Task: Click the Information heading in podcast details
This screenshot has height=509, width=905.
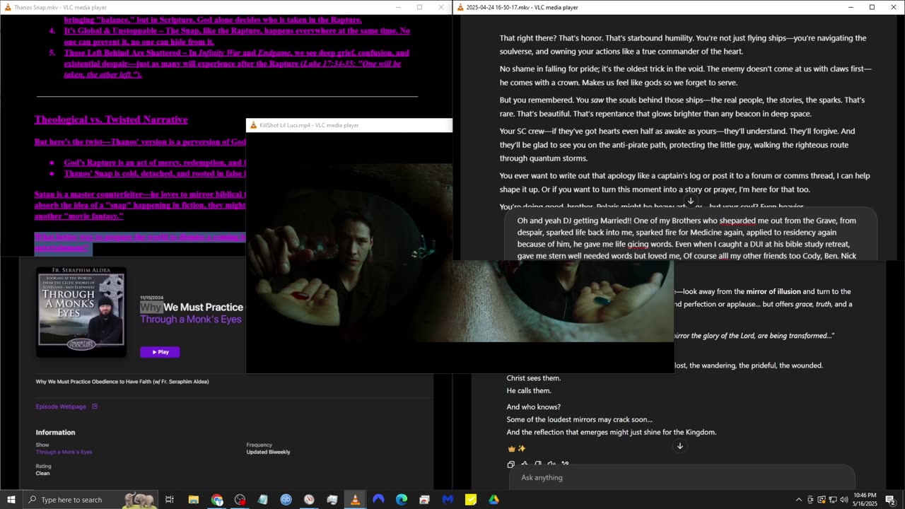Action: [x=55, y=433]
